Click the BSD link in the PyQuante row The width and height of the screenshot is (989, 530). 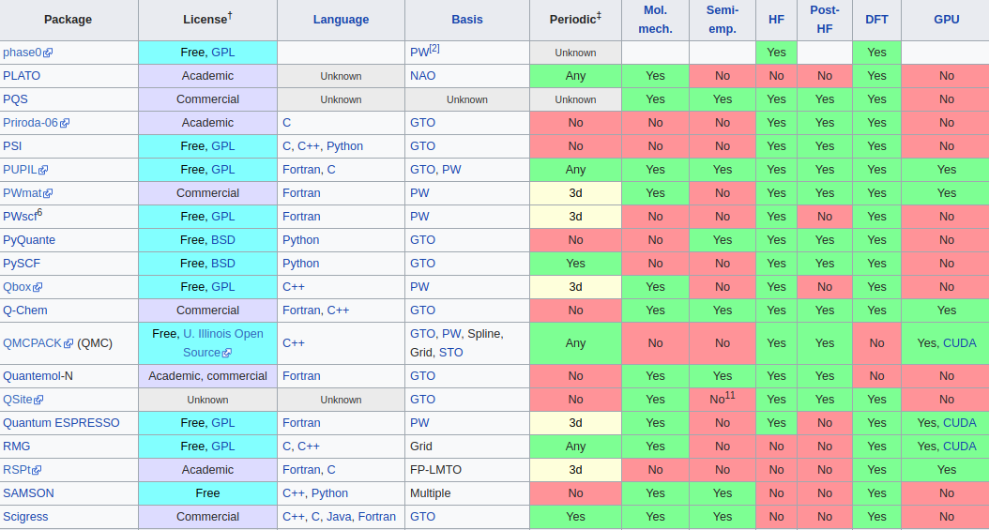coord(222,240)
